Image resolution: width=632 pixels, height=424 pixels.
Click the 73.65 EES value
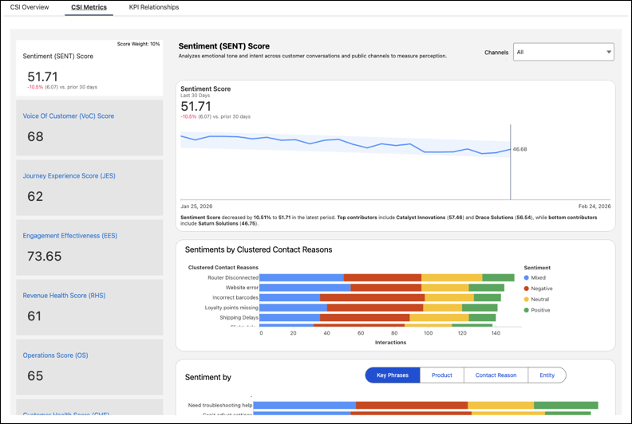point(45,256)
